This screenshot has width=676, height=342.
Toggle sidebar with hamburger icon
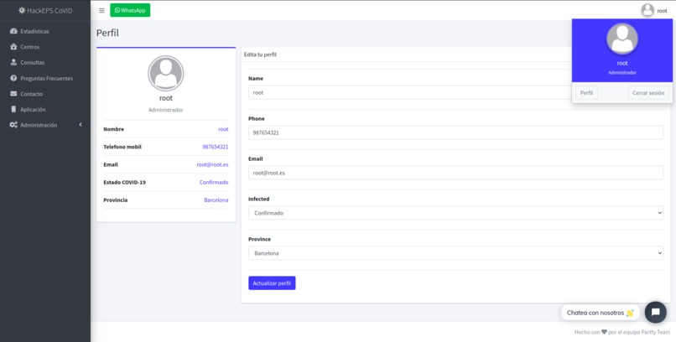(x=101, y=10)
